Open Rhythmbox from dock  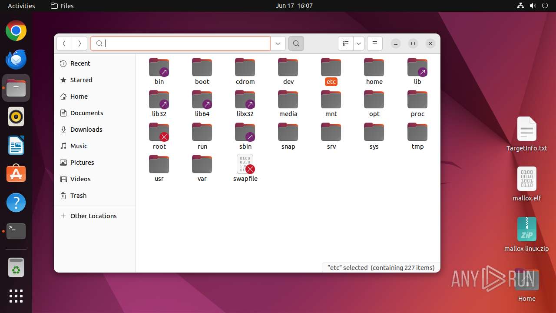16,117
